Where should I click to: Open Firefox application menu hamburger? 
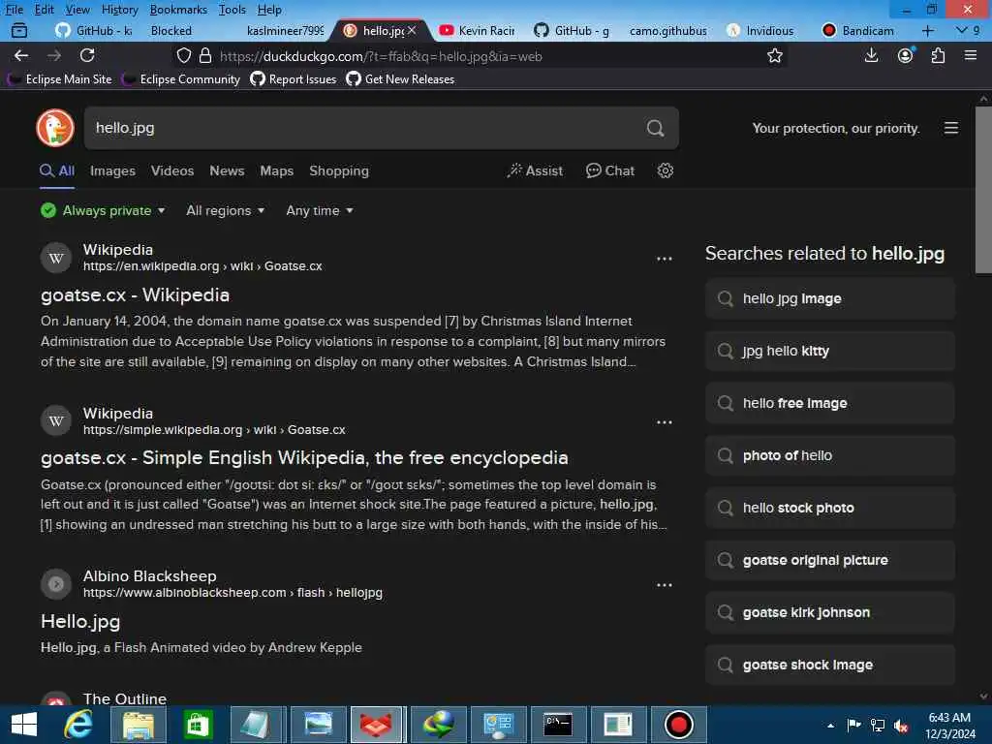pyautogui.click(x=971, y=55)
